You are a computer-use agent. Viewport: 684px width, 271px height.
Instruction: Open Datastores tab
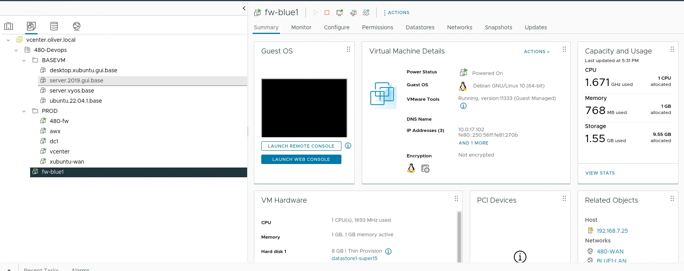(x=420, y=27)
